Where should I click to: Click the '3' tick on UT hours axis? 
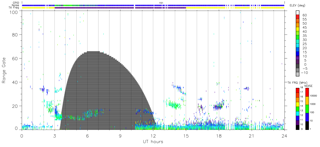(x=54, y=136)
